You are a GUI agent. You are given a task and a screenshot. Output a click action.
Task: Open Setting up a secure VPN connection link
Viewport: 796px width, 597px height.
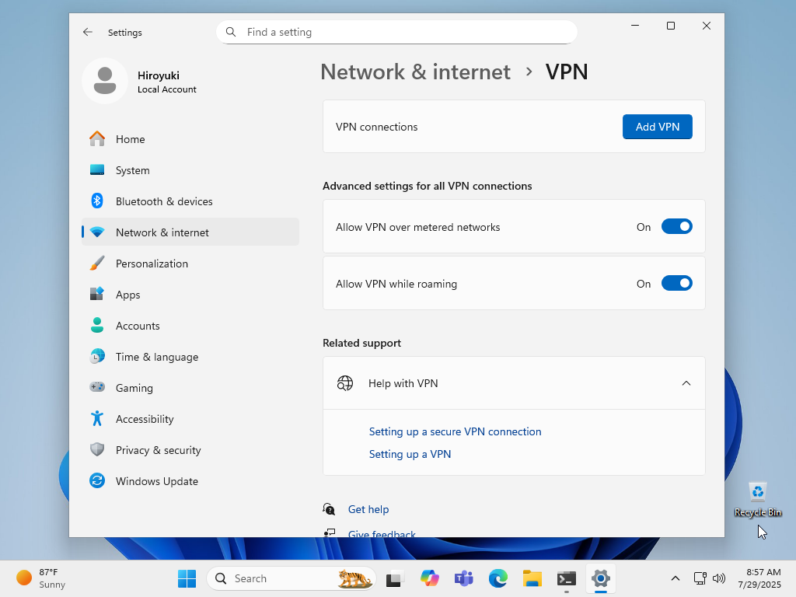pyautogui.click(x=455, y=431)
